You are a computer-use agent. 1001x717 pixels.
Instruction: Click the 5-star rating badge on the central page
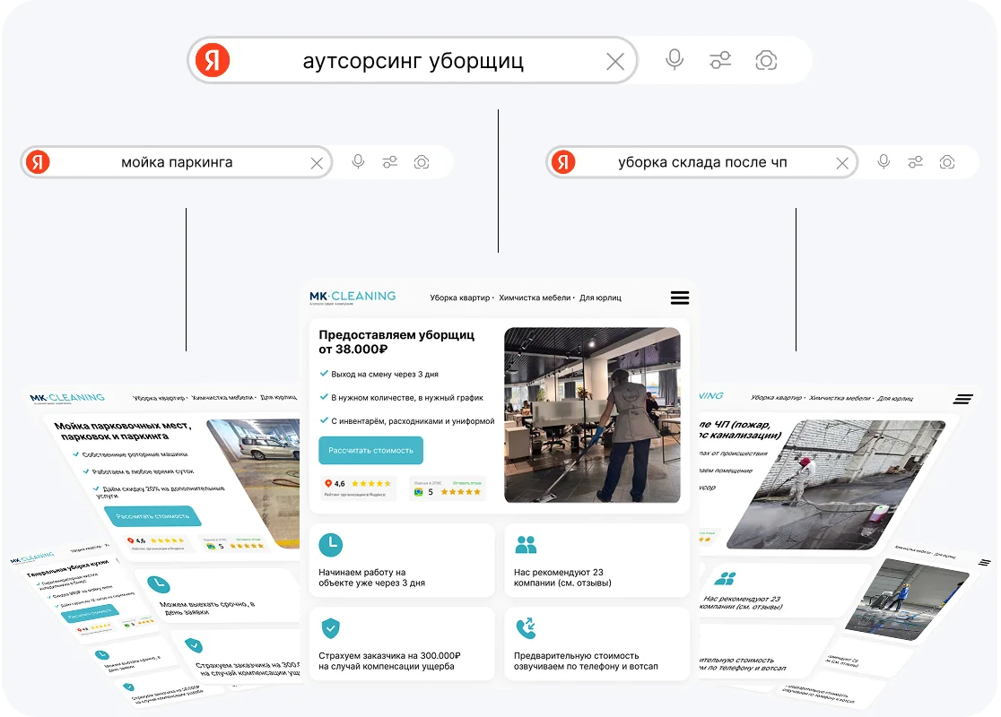click(448, 488)
